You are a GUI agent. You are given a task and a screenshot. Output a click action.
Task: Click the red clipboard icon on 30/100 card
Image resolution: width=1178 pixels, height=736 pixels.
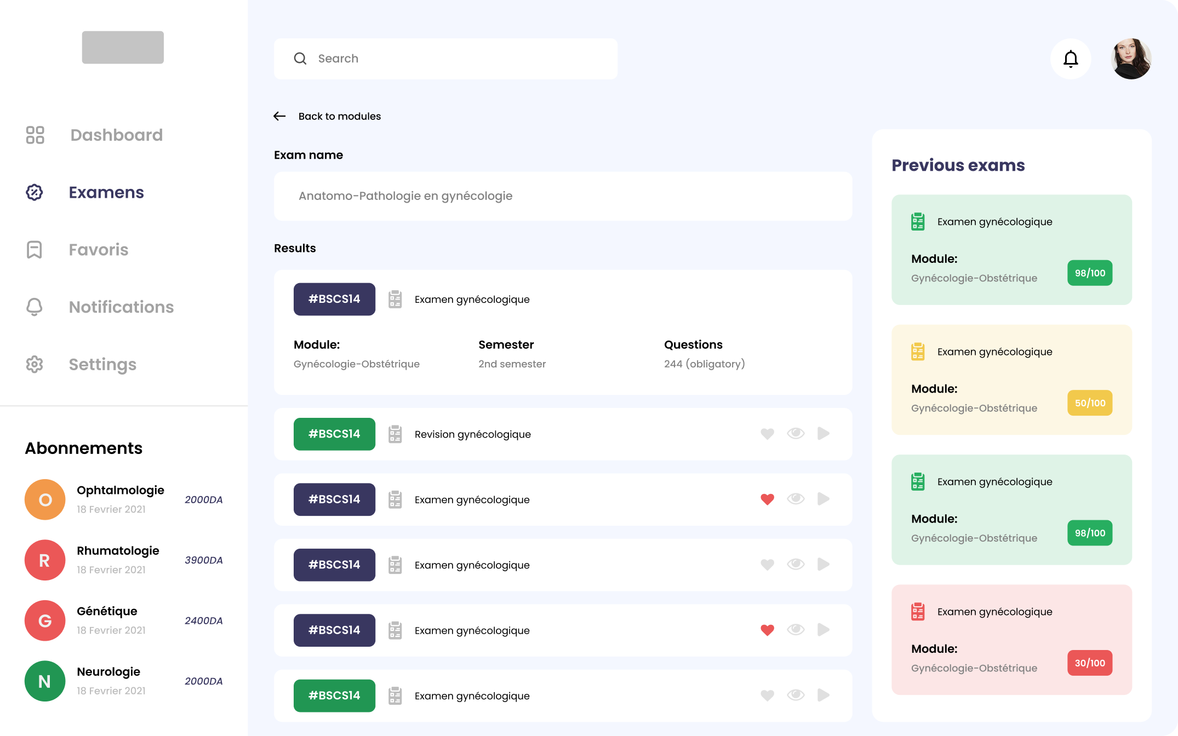[x=918, y=612]
